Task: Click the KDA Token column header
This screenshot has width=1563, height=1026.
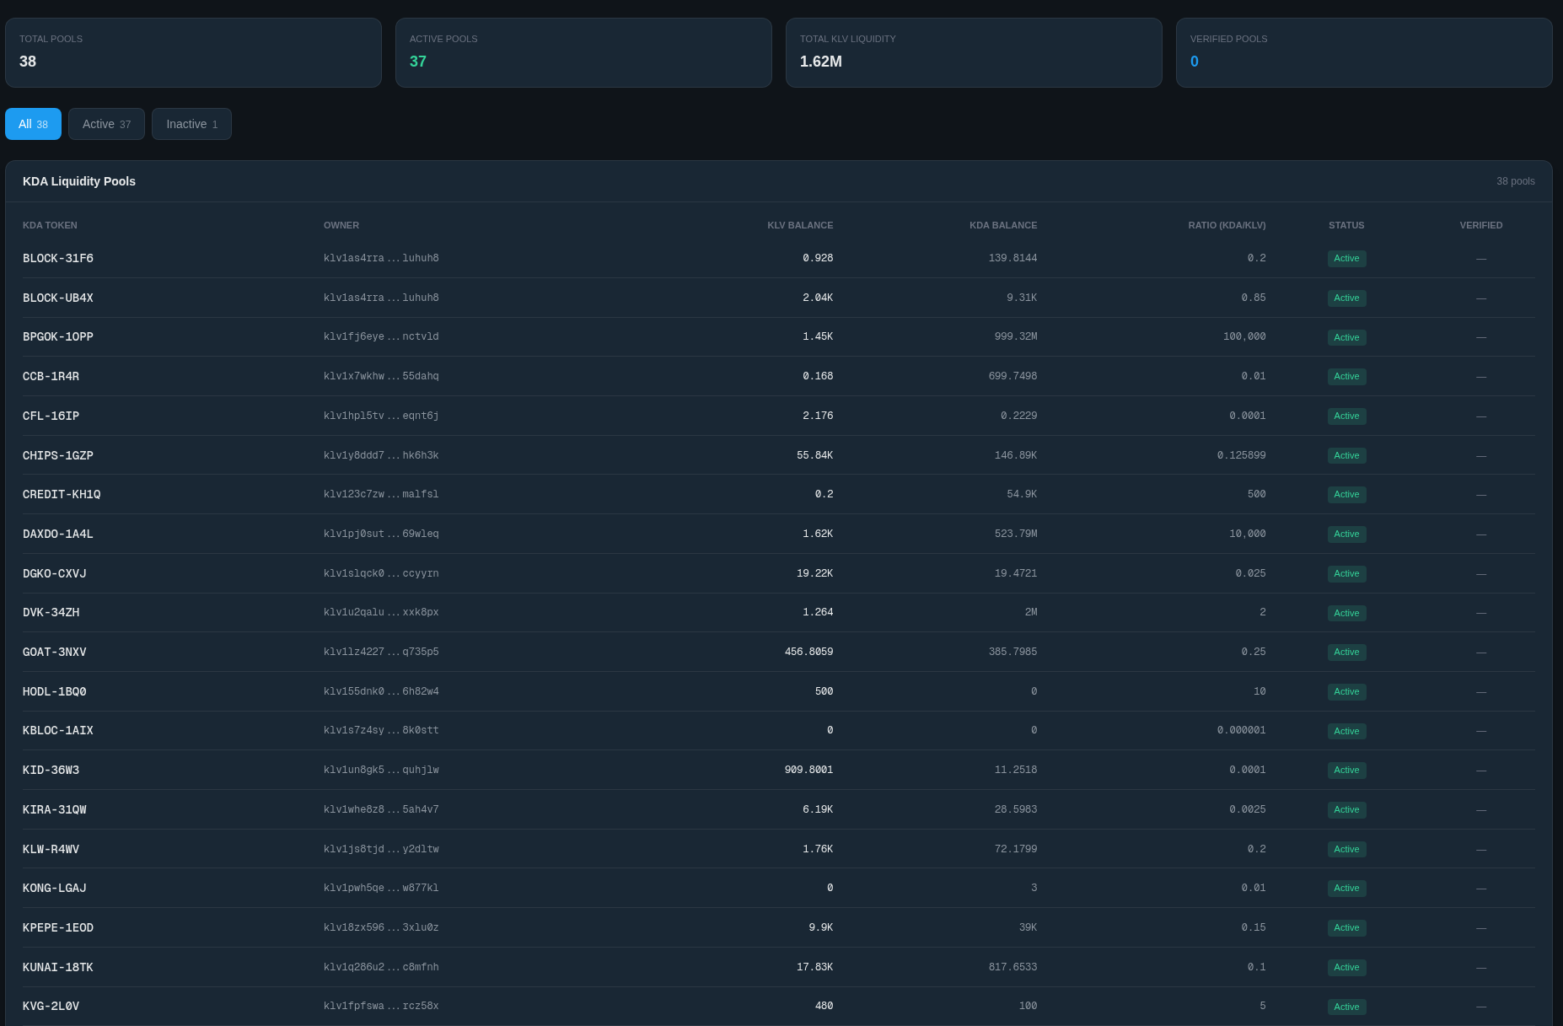Action: pos(50,225)
